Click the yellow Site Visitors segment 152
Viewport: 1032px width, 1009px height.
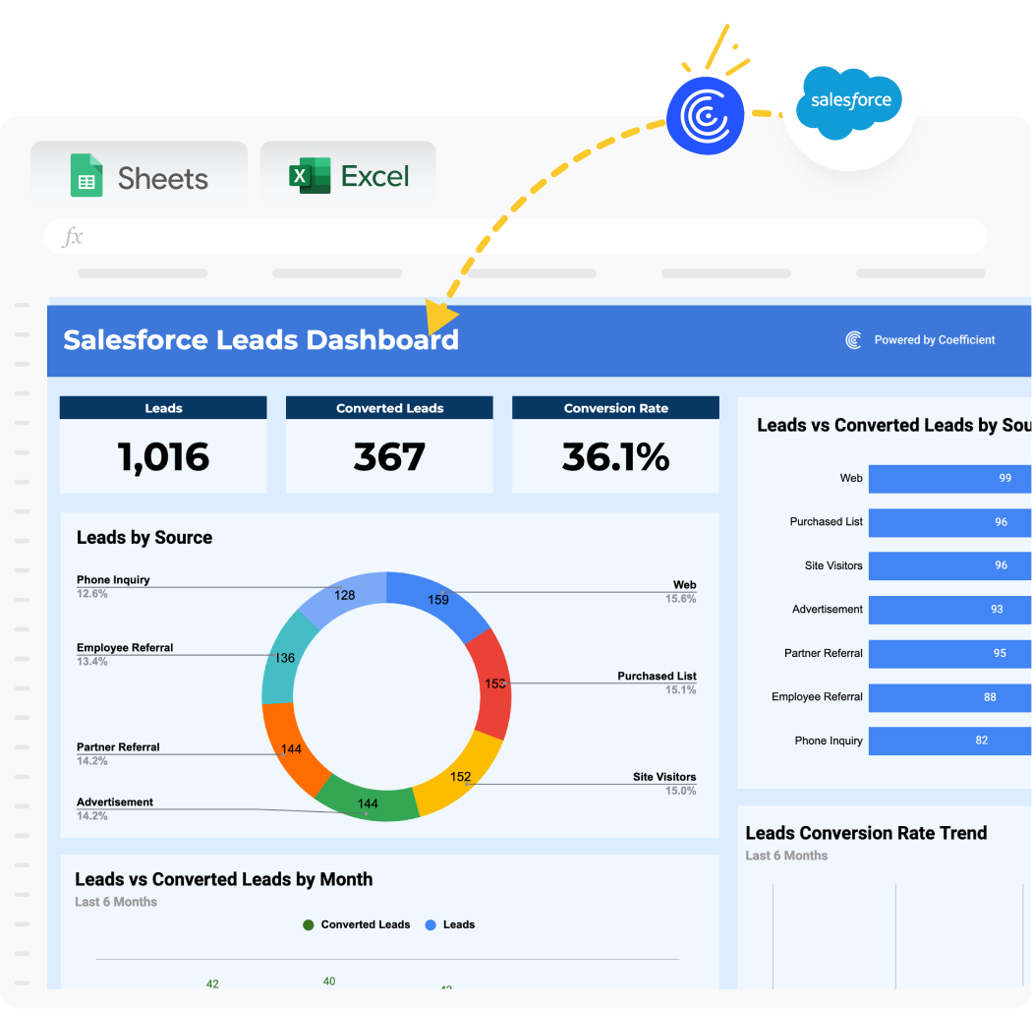(460, 776)
